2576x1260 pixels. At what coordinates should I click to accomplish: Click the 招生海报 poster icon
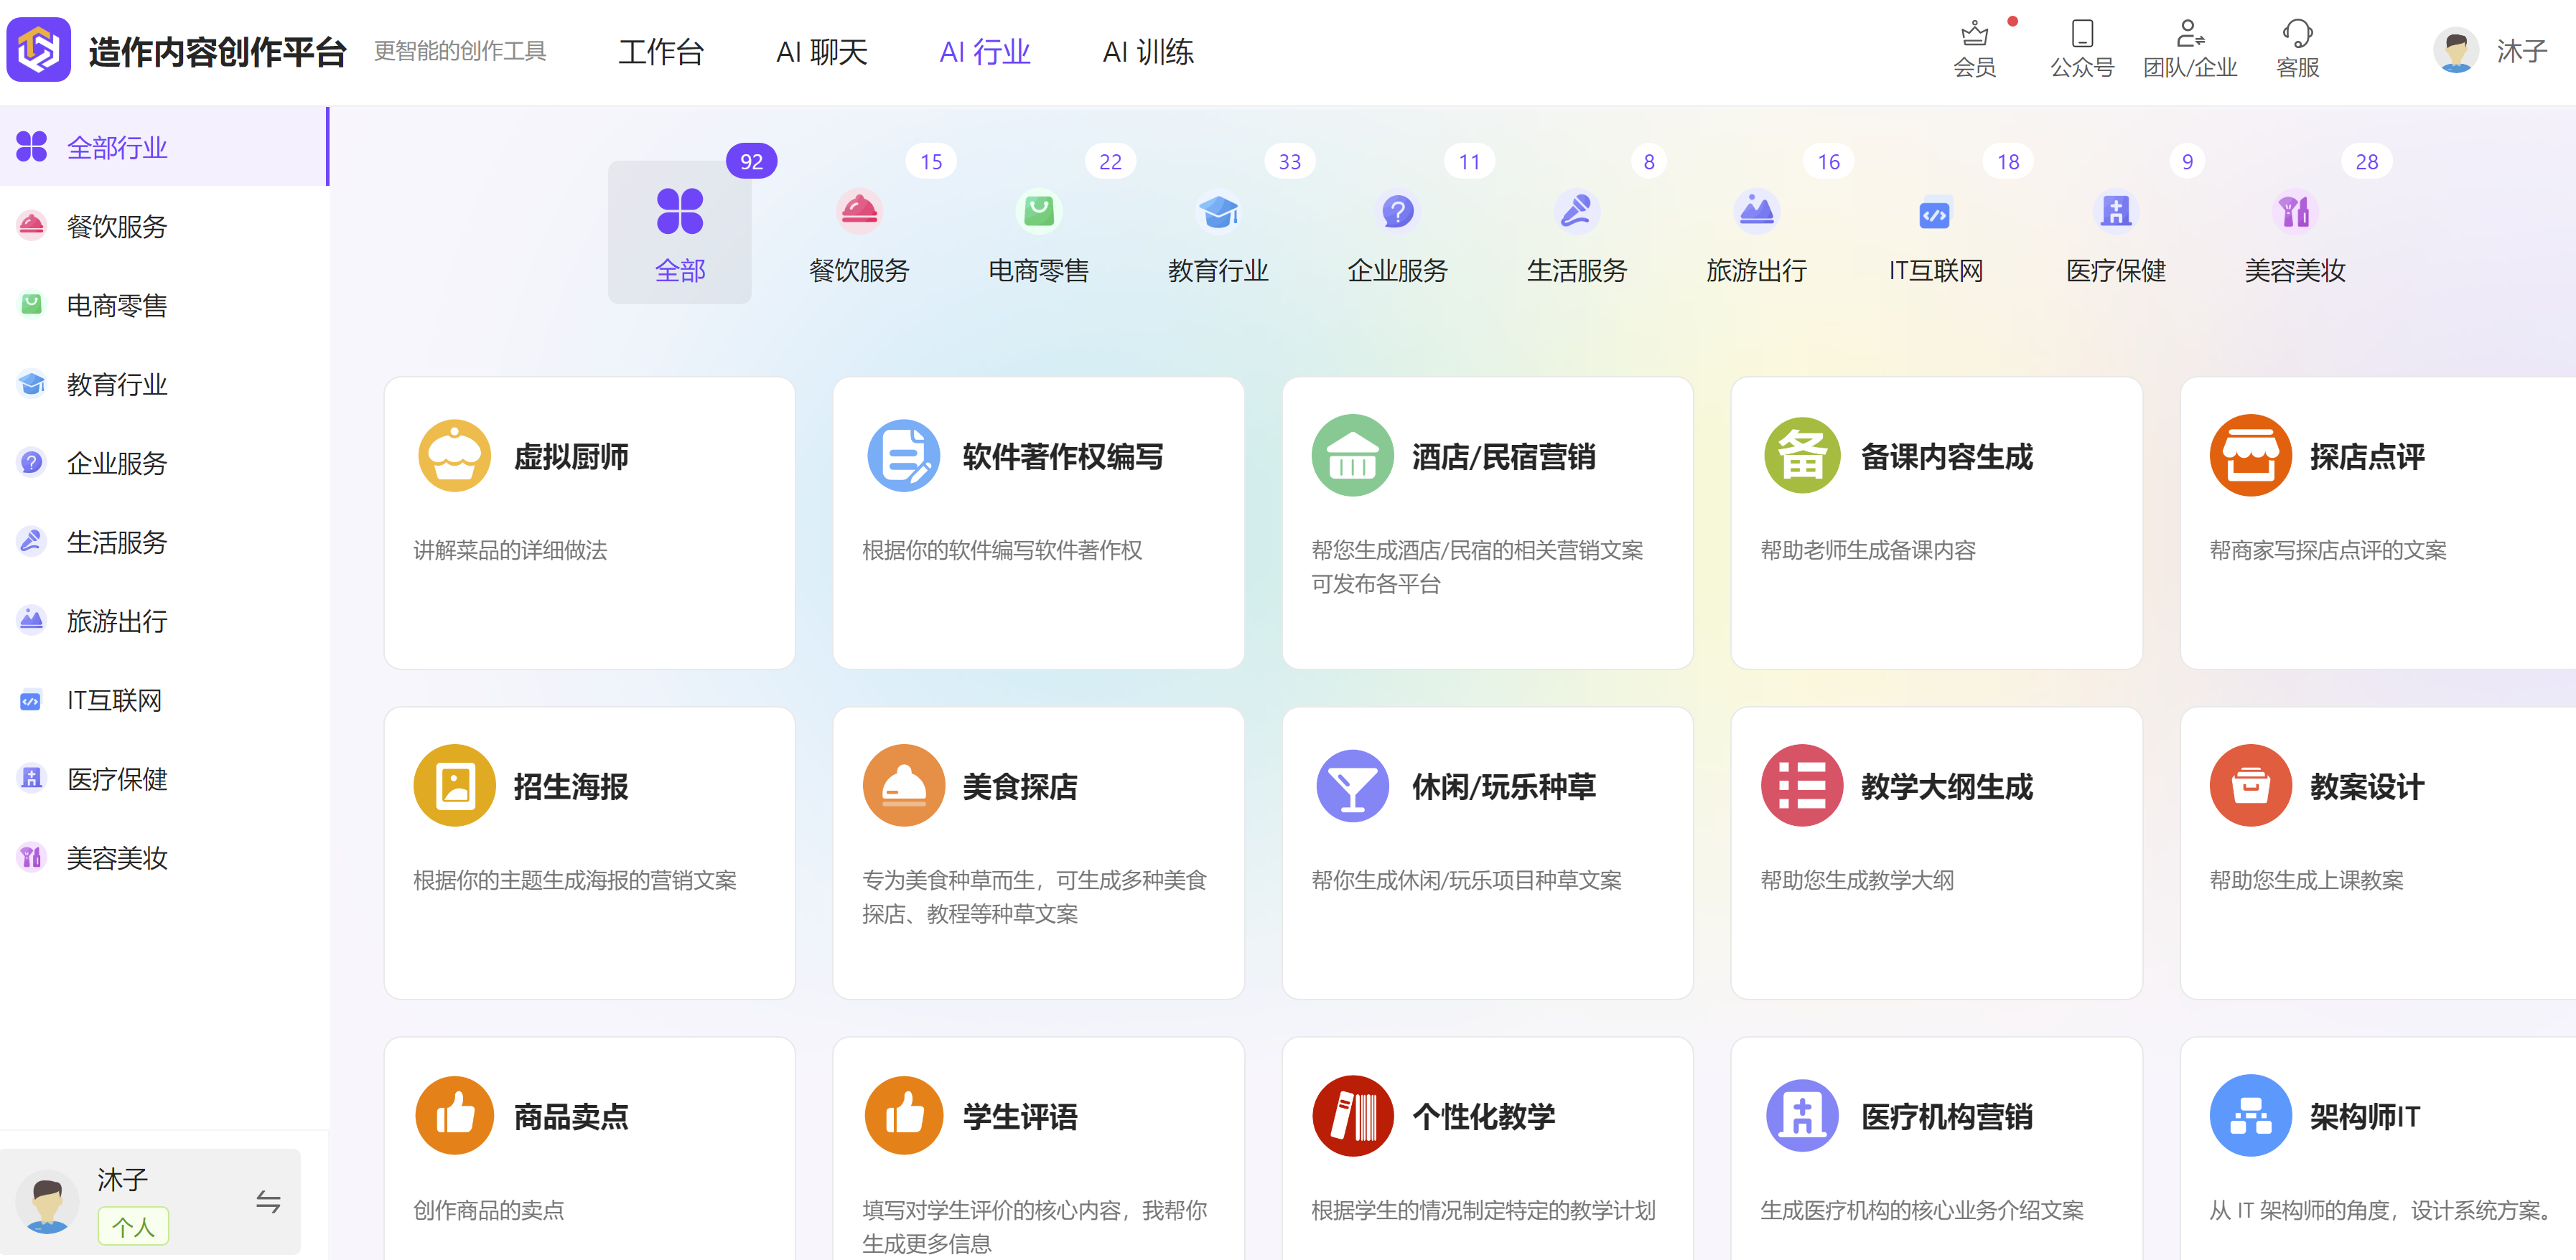point(454,786)
